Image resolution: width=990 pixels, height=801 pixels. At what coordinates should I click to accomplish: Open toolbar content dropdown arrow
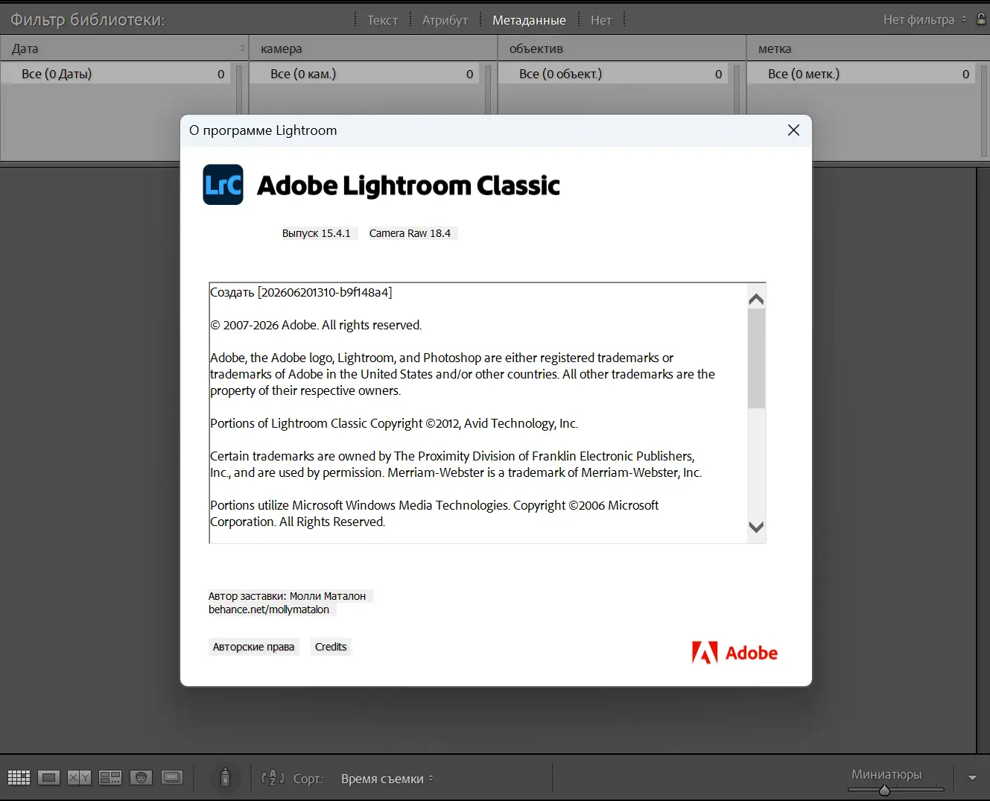click(972, 778)
